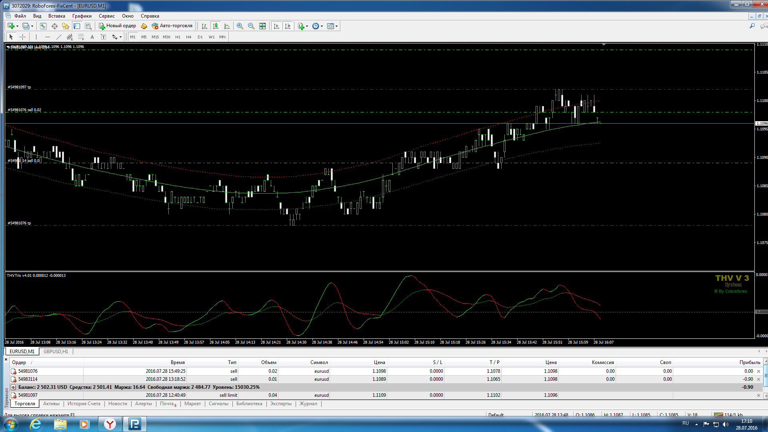Click the tile windows icon
This screenshot has width=768, height=432.
pyautogui.click(x=262, y=26)
